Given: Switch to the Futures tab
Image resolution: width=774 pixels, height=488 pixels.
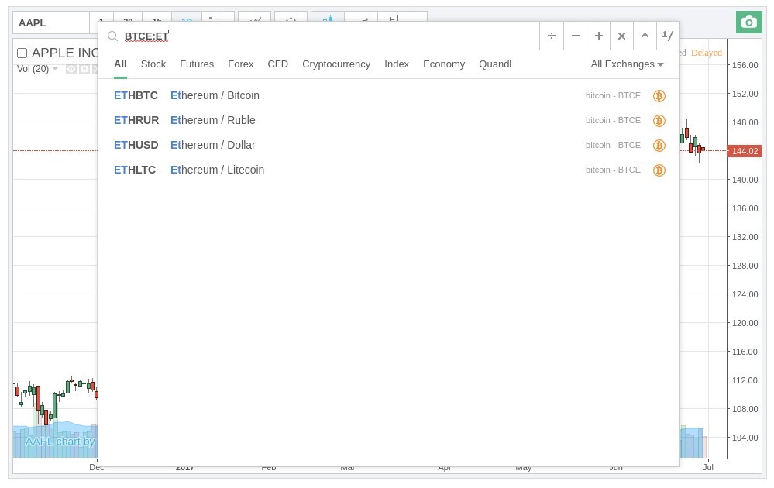Looking at the screenshot, I should [x=197, y=64].
